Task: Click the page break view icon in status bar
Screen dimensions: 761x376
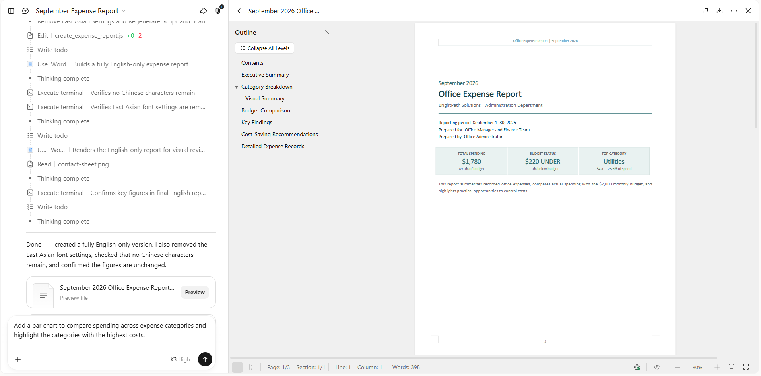Action: click(252, 367)
